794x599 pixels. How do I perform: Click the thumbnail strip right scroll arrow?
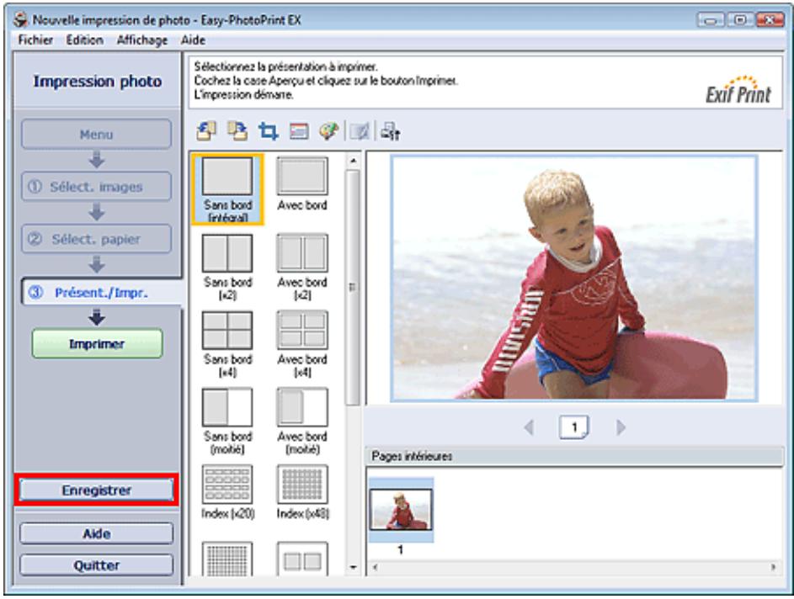(x=773, y=567)
